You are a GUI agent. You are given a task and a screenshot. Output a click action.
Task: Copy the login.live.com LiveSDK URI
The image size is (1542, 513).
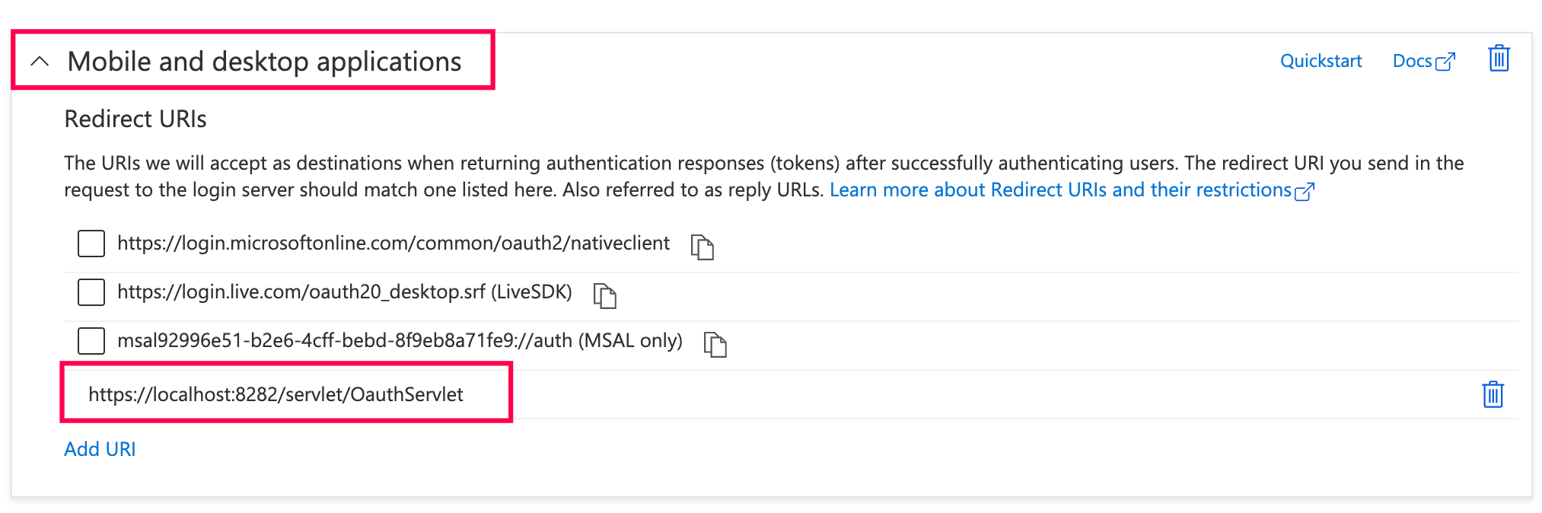[604, 295]
